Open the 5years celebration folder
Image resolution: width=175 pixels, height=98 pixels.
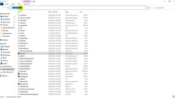pos(8,28)
